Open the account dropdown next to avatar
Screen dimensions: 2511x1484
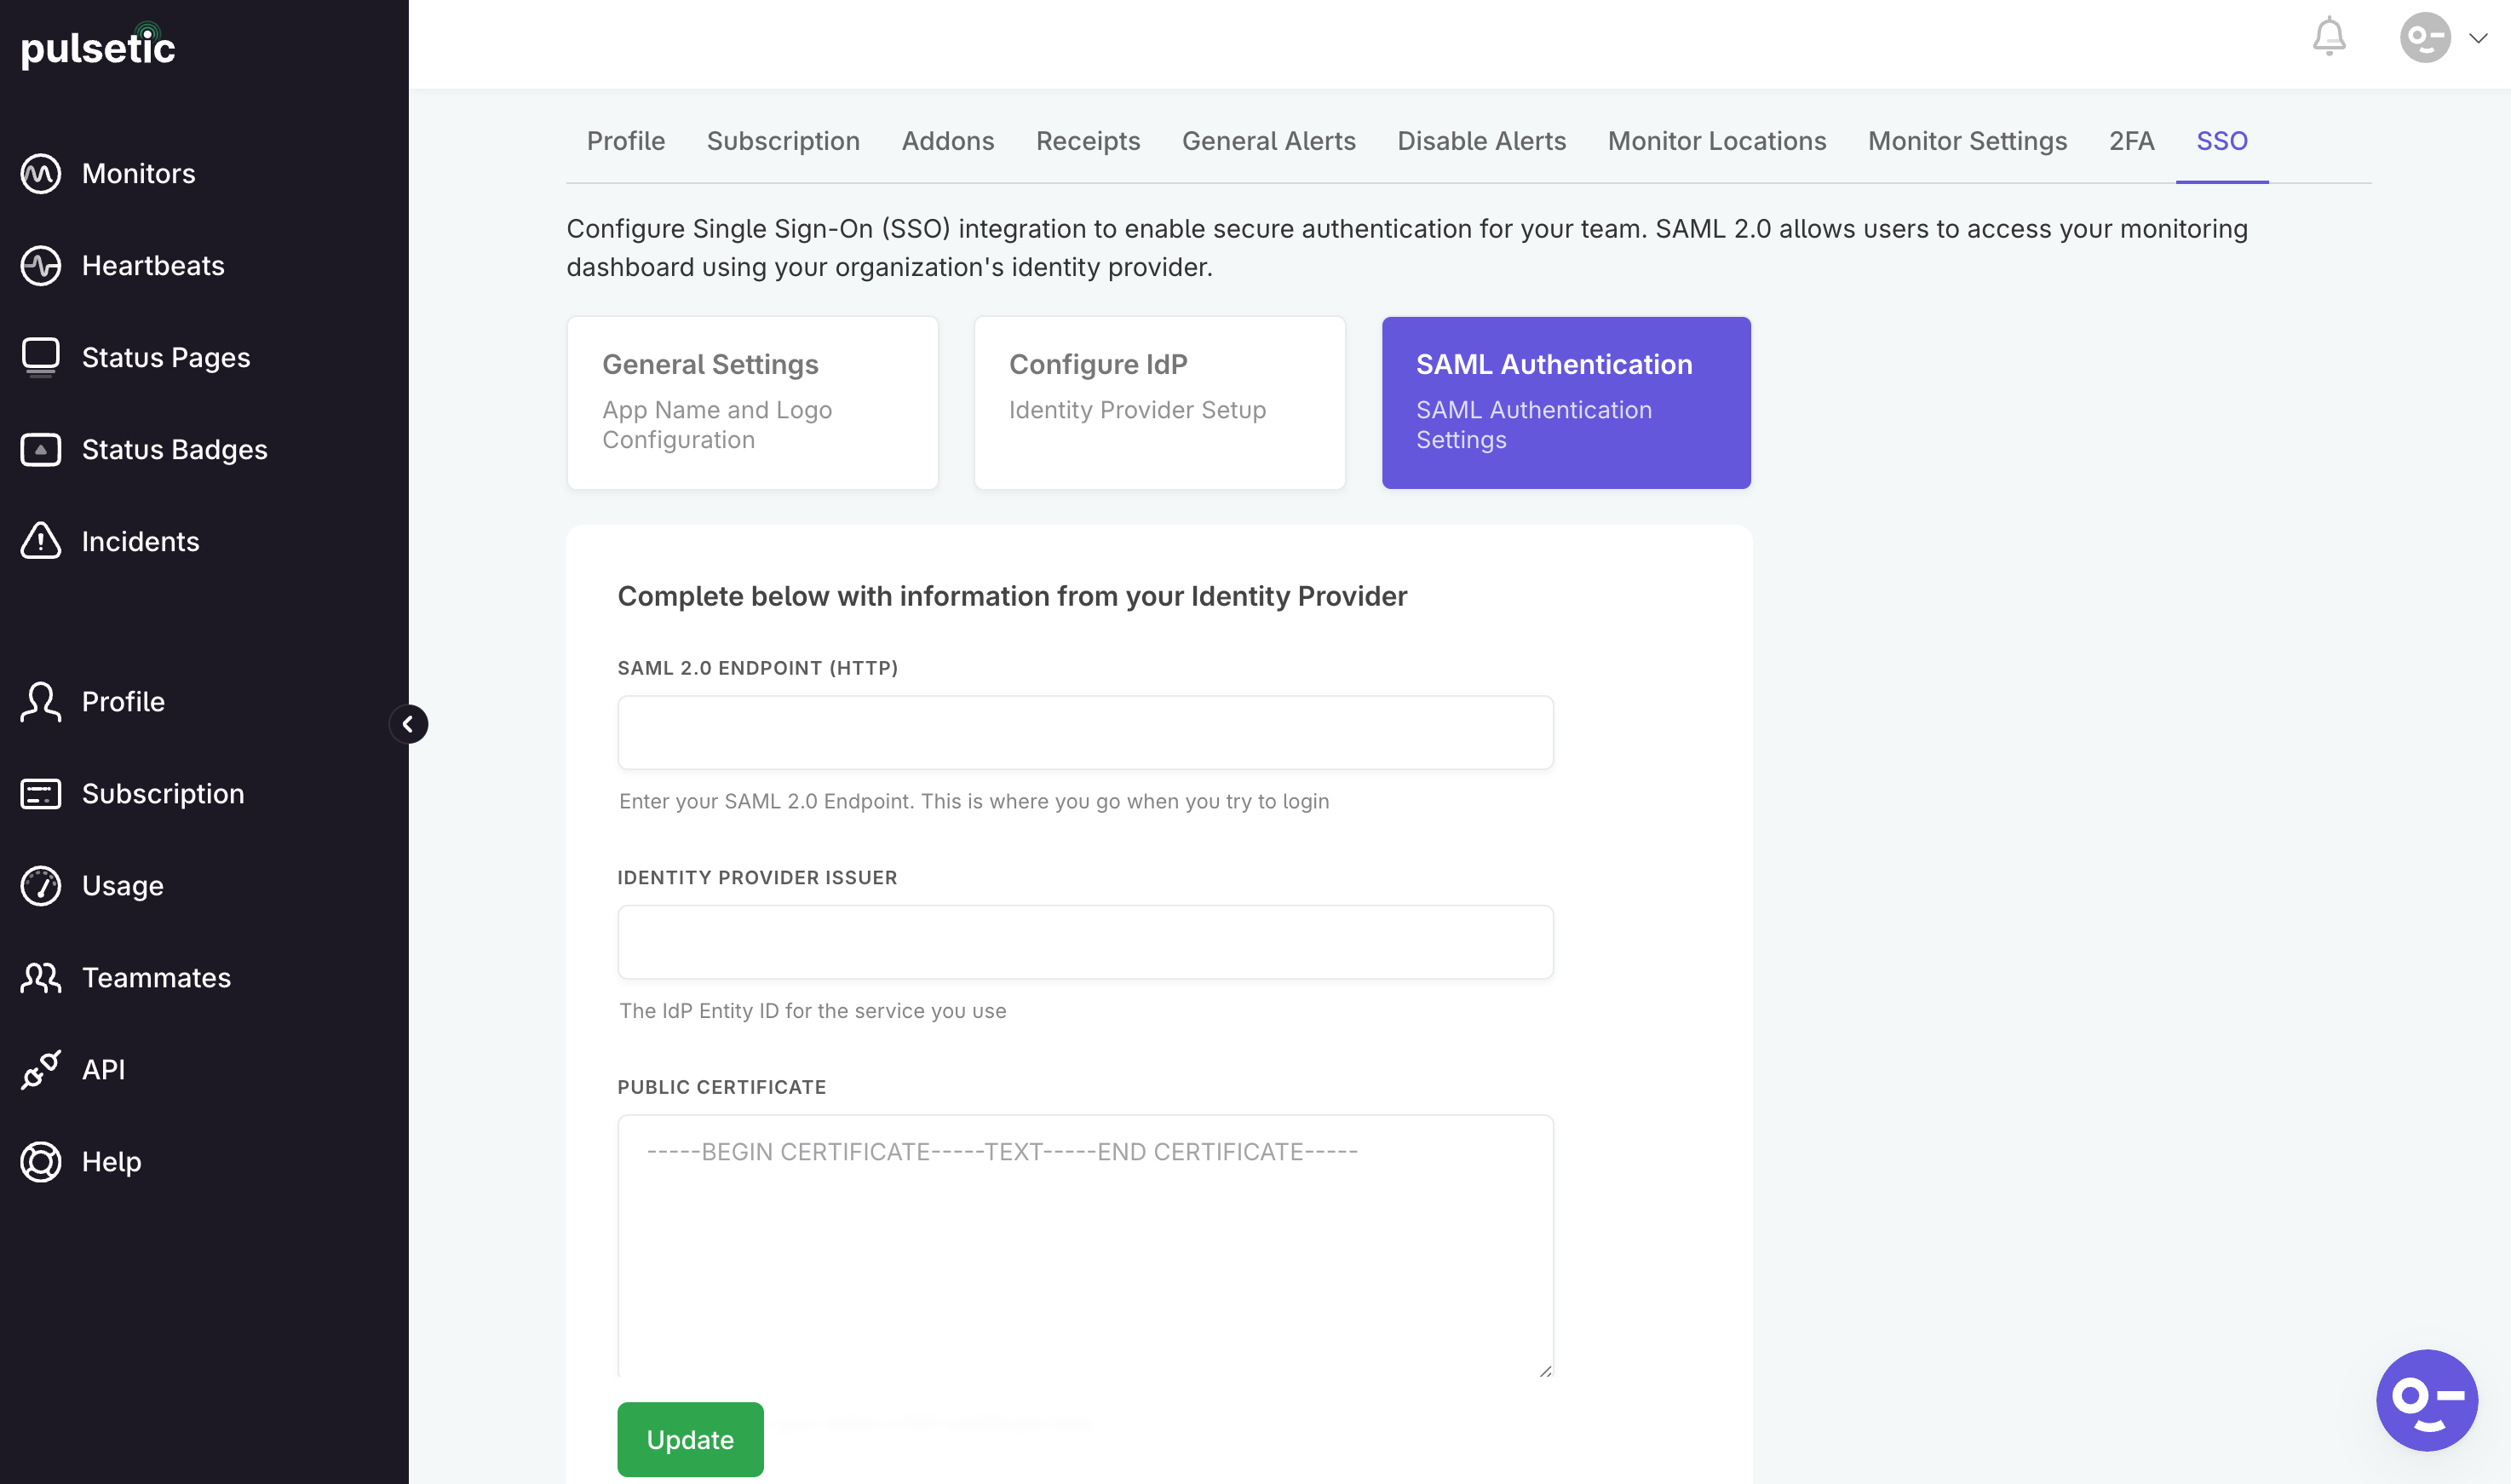[x=2477, y=38]
